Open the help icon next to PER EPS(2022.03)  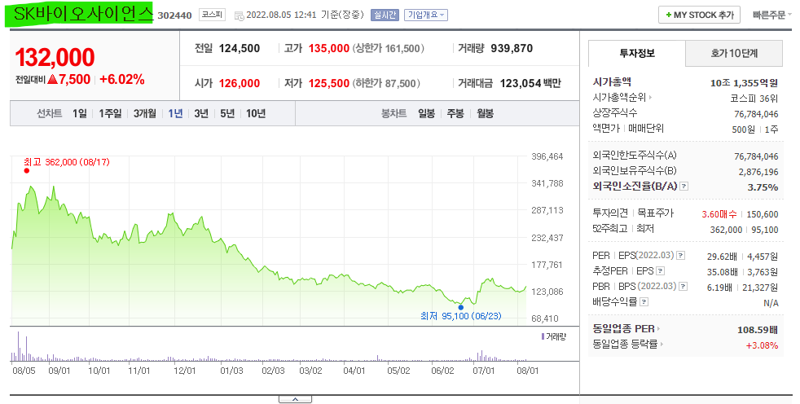(x=680, y=256)
